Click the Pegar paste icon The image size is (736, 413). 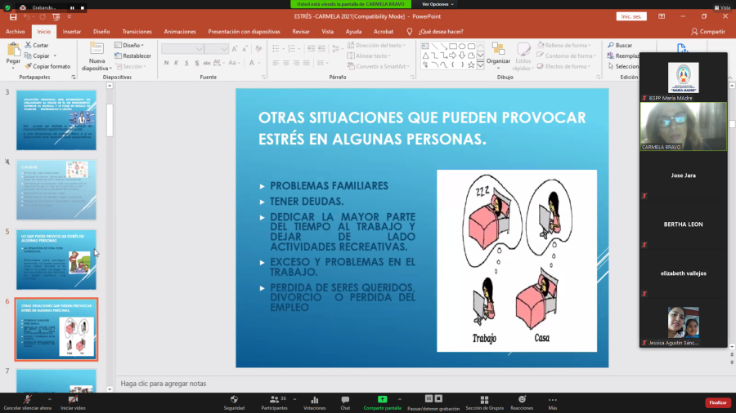(13, 51)
